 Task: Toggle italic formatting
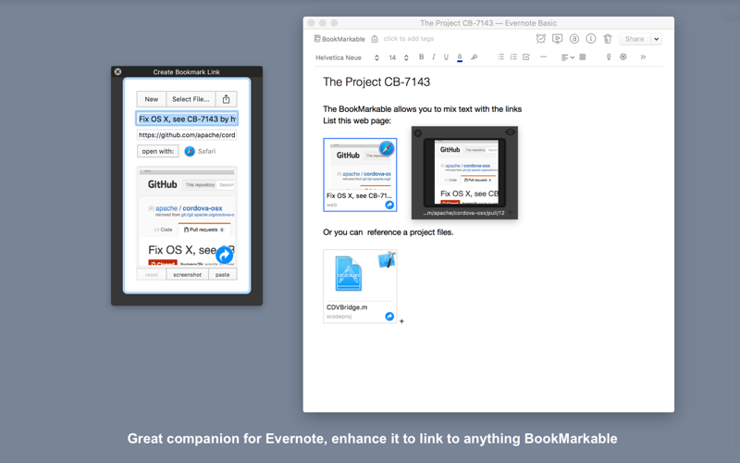[x=434, y=57]
